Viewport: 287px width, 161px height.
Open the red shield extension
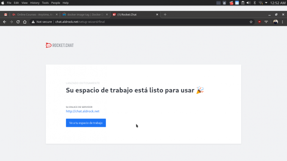pyautogui.click(x=259, y=22)
